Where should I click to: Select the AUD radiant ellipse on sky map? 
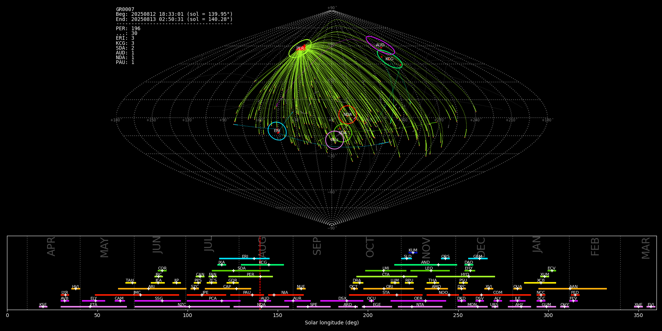[380, 45]
